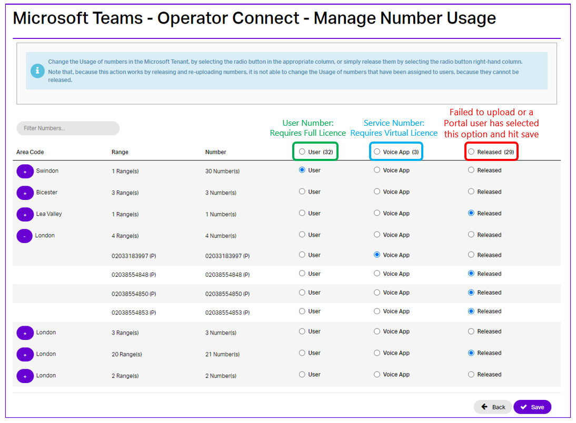Expand the London 20 Range(s) row
The width and height of the screenshot is (576, 423).
25,355
